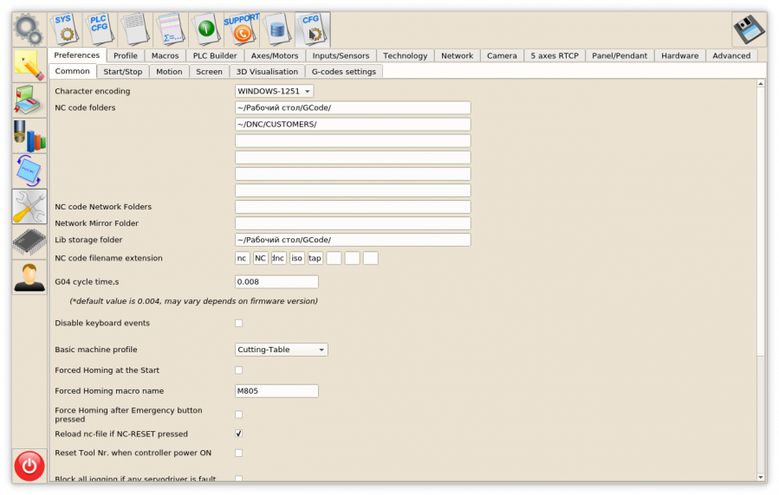
Task: Click the red power button
Action: (29, 466)
